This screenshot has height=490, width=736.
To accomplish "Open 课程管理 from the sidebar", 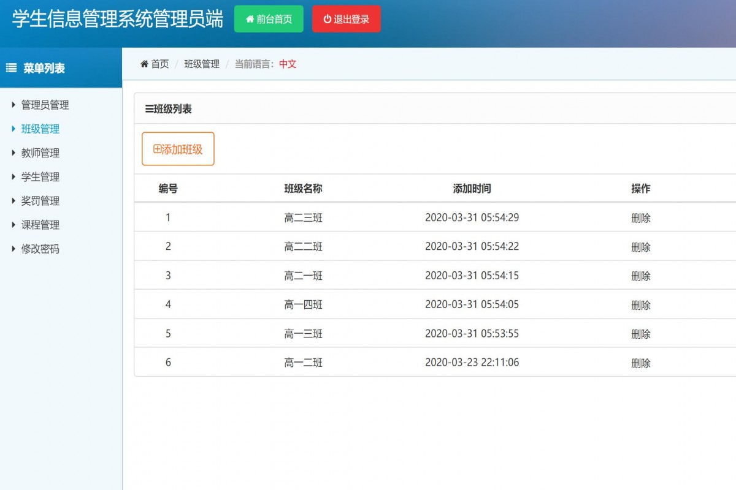I will [x=42, y=225].
